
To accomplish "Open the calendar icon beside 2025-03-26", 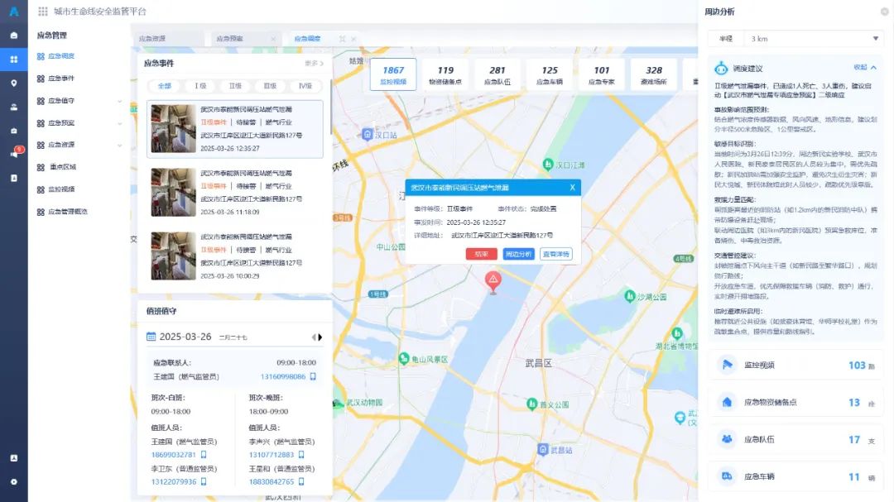I will point(151,337).
